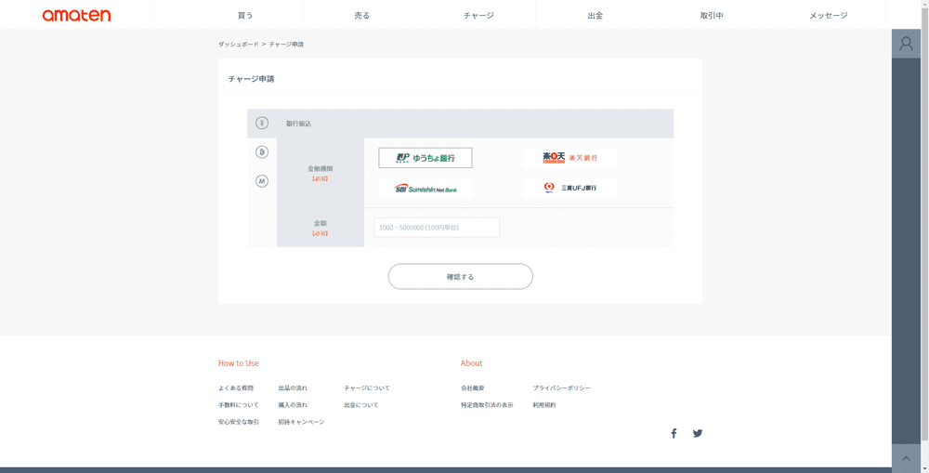Open the Facebook page icon

(x=674, y=433)
